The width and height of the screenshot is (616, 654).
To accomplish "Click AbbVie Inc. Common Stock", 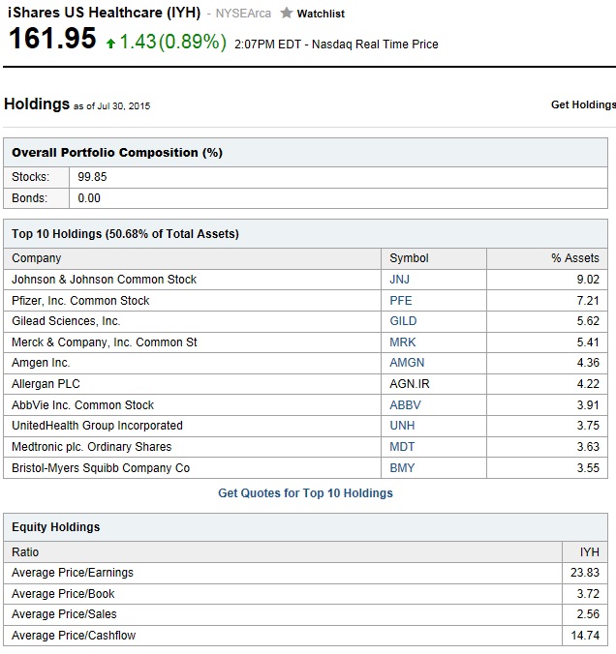I will 82,405.
